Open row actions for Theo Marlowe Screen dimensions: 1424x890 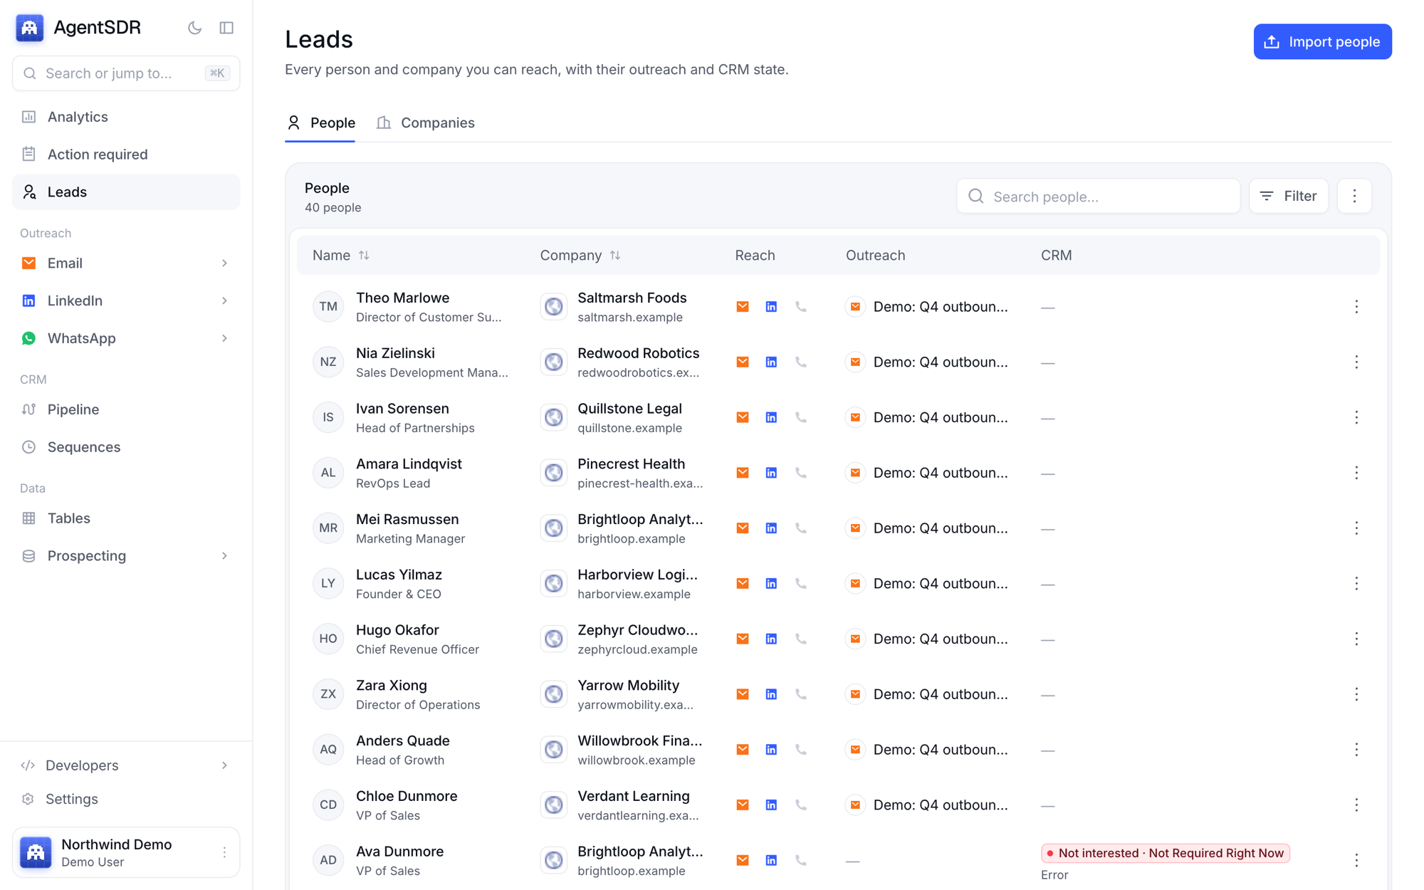1356,307
